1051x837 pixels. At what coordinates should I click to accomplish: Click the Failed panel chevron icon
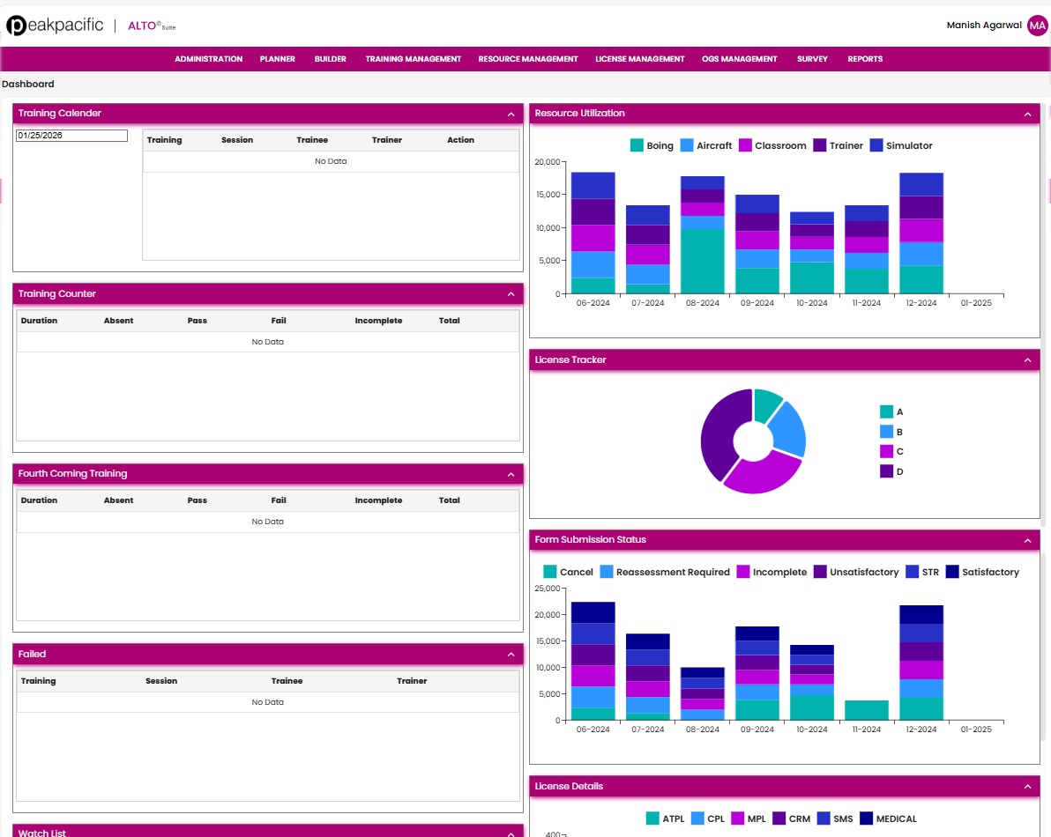point(511,655)
